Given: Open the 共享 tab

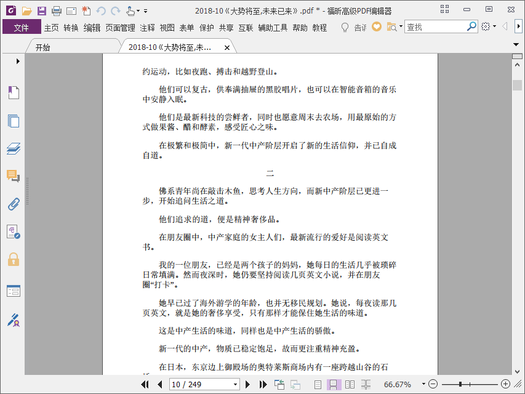Looking at the screenshot, I should pyautogui.click(x=226, y=28).
